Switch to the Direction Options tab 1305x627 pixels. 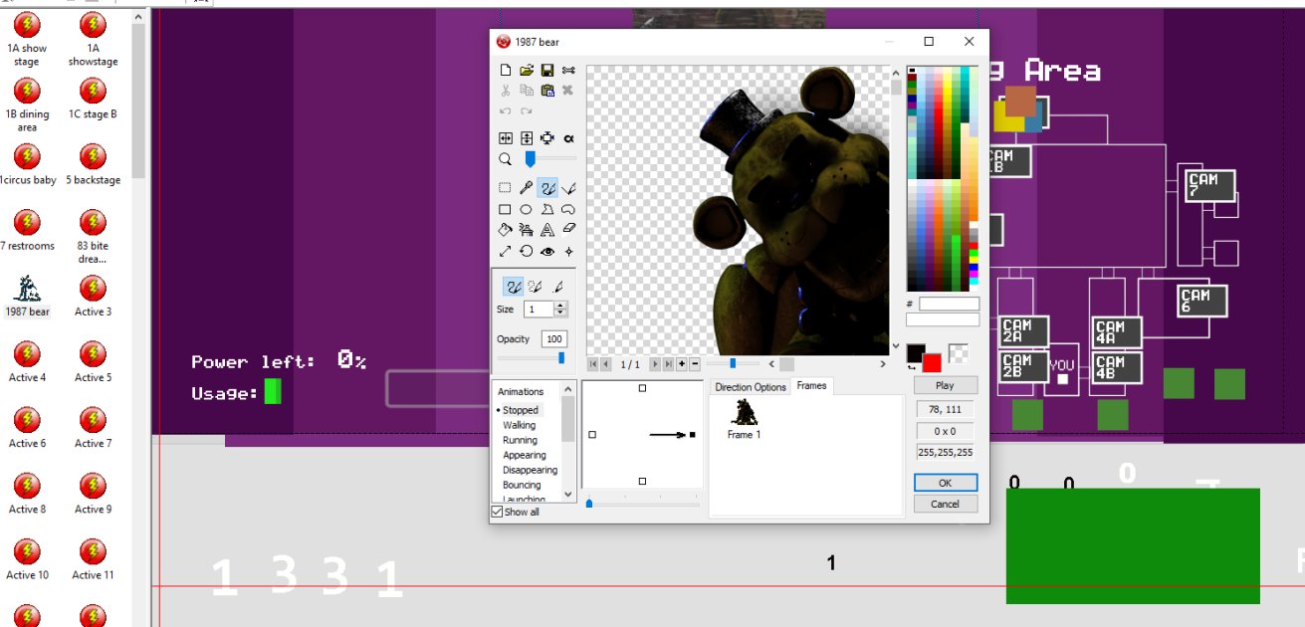751,387
